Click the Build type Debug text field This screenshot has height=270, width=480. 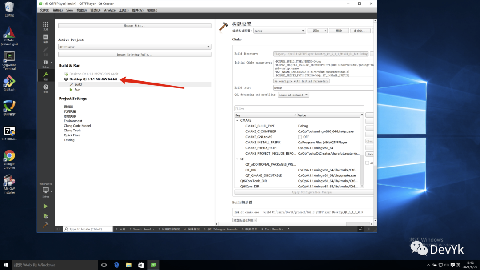(323, 88)
